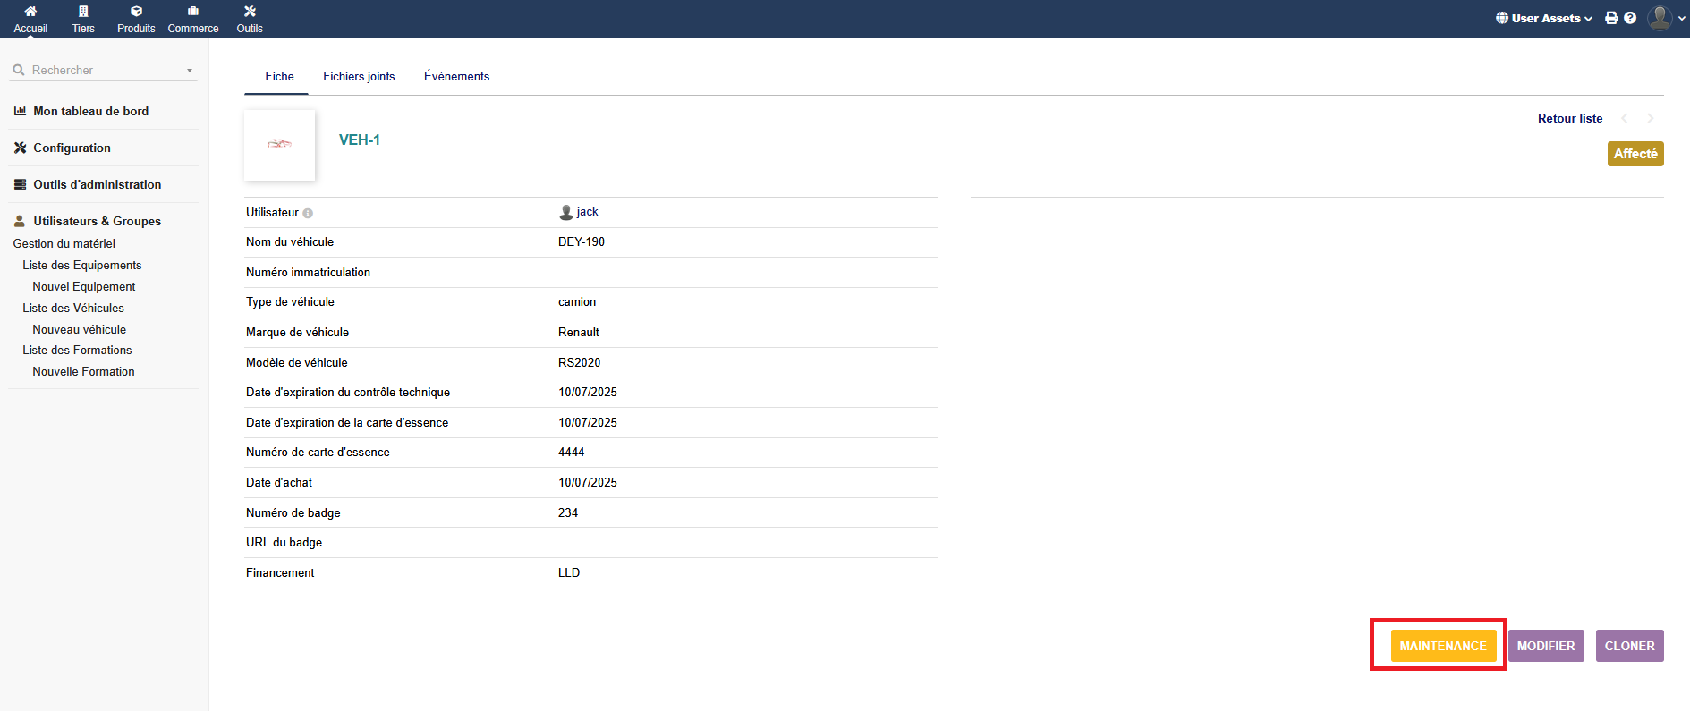The height and width of the screenshot is (711, 1690).
Task: Open the Tiers module icon
Action: point(83,12)
